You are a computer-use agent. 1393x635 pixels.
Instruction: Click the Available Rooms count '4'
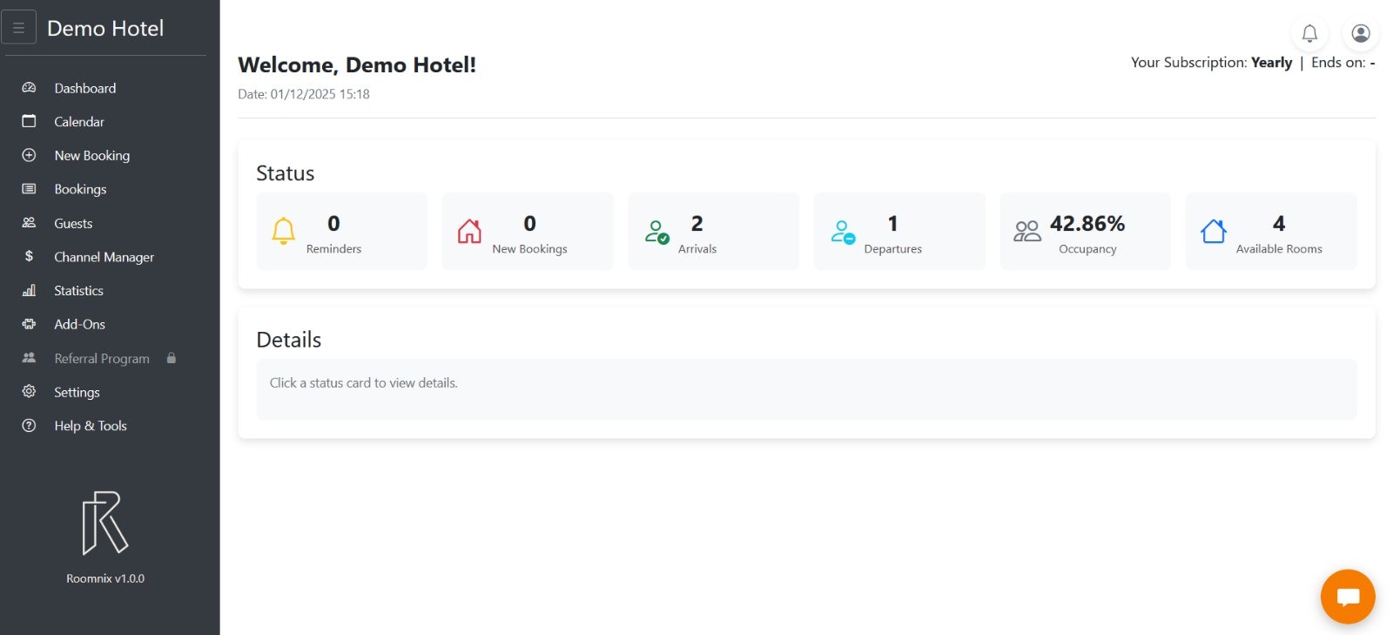[x=1279, y=224]
